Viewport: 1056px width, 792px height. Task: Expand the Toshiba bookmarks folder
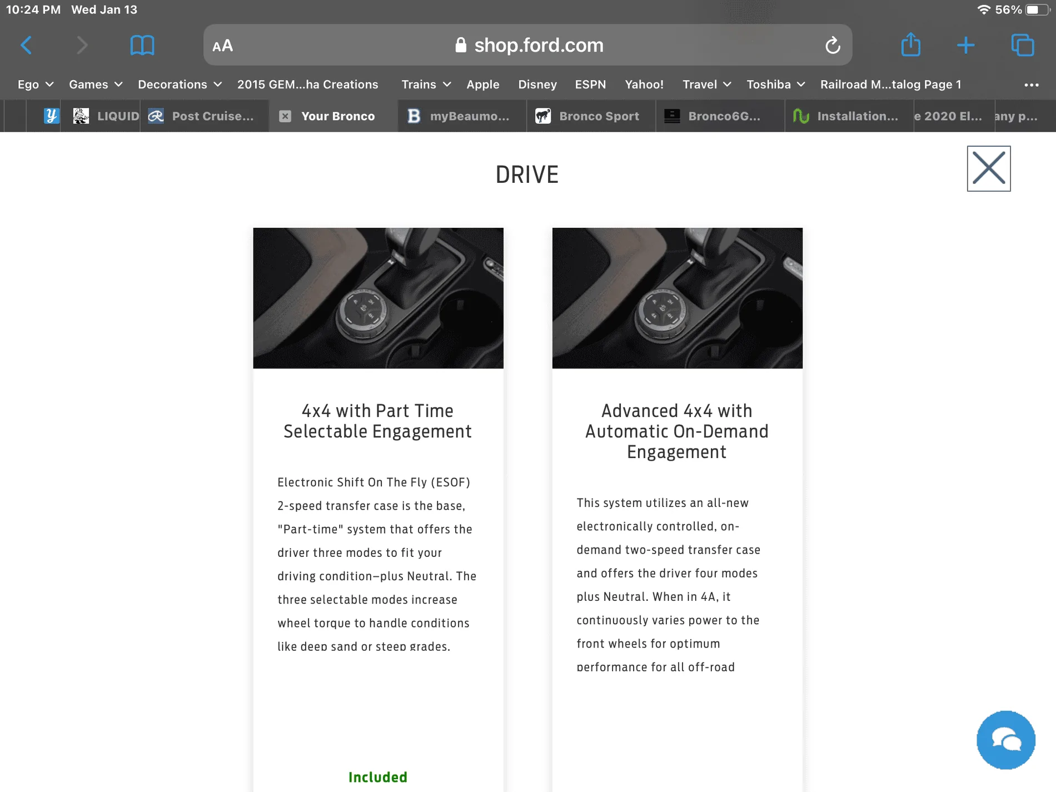pyautogui.click(x=775, y=84)
